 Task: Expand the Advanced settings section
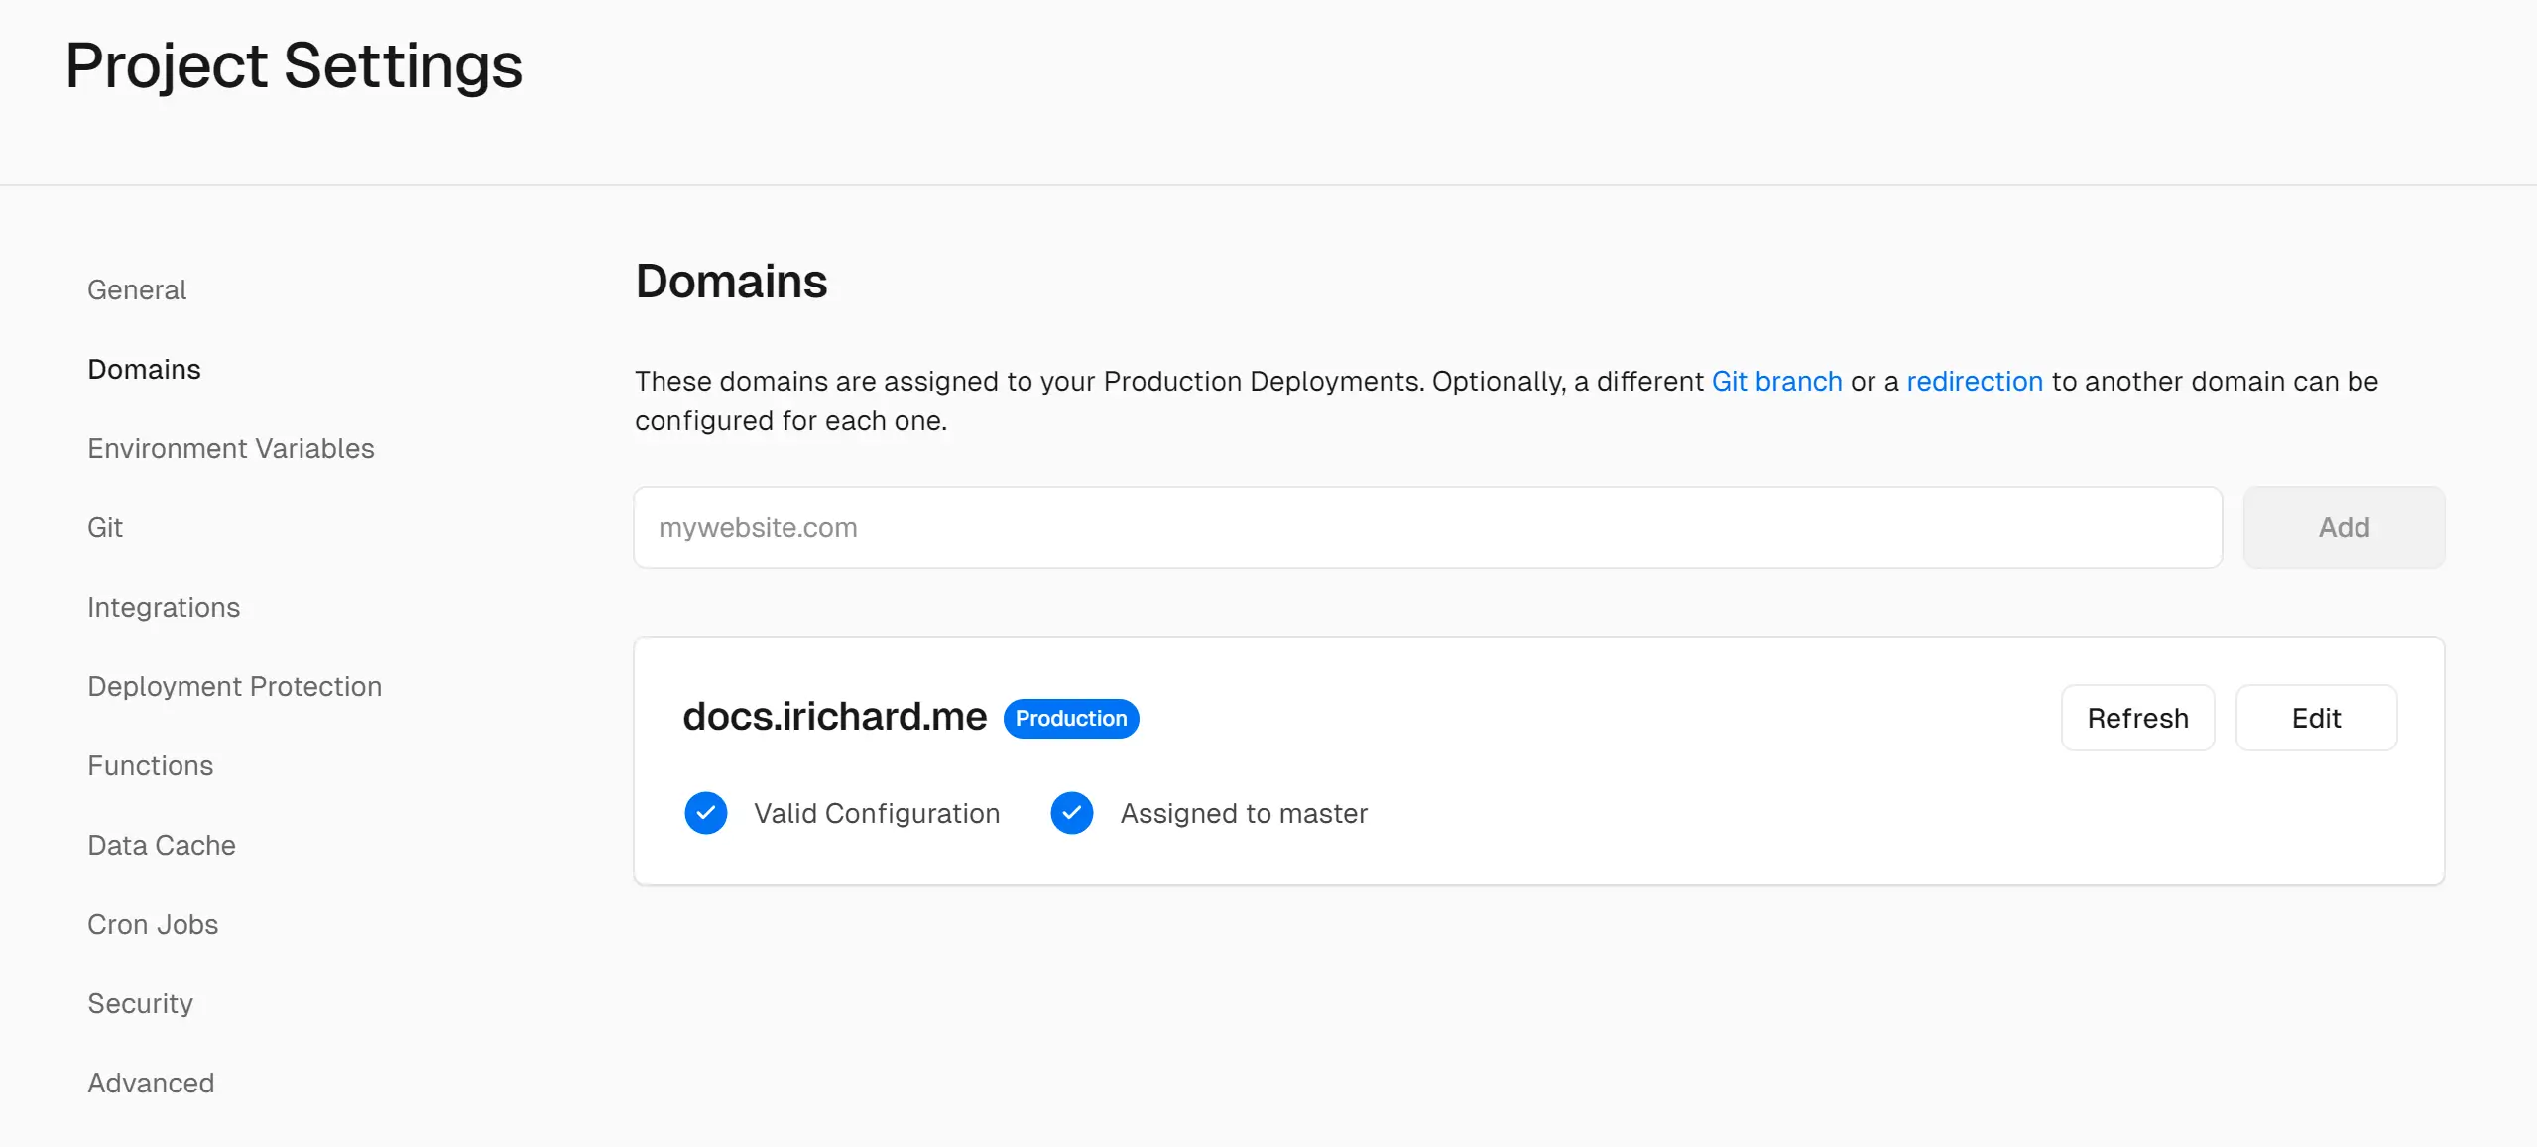pyautogui.click(x=151, y=1083)
